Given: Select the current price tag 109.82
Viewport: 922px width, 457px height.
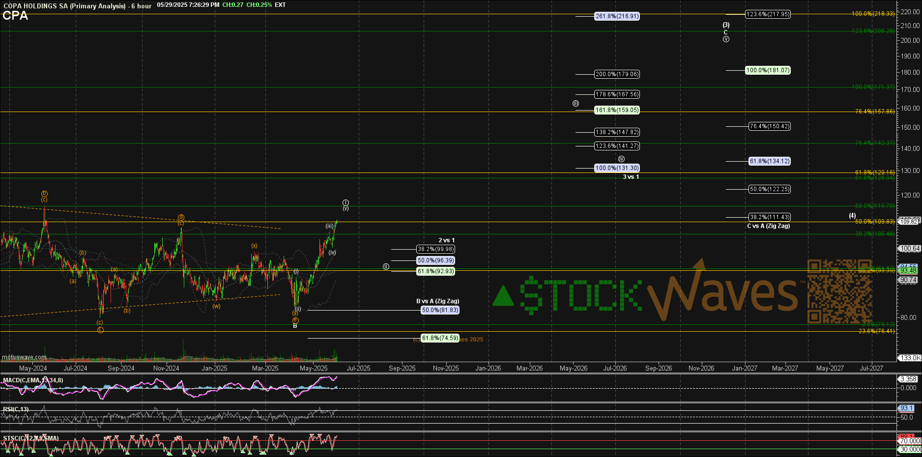Looking at the screenshot, I should click(909, 222).
